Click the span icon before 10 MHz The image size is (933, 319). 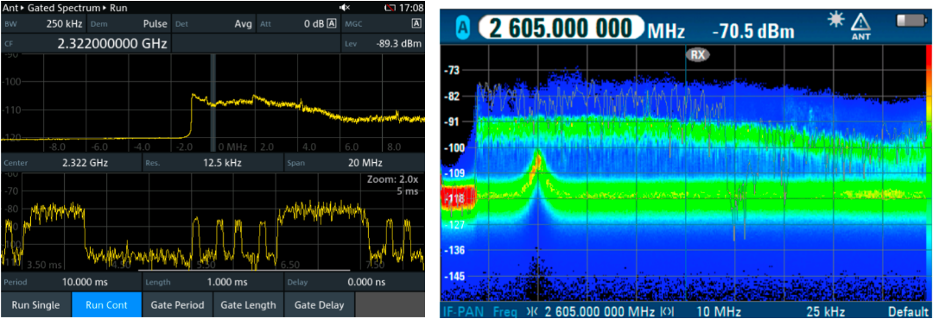[x=667, y=312]
